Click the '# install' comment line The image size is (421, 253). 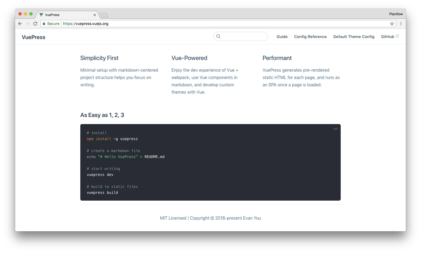[x=97, y=133]
